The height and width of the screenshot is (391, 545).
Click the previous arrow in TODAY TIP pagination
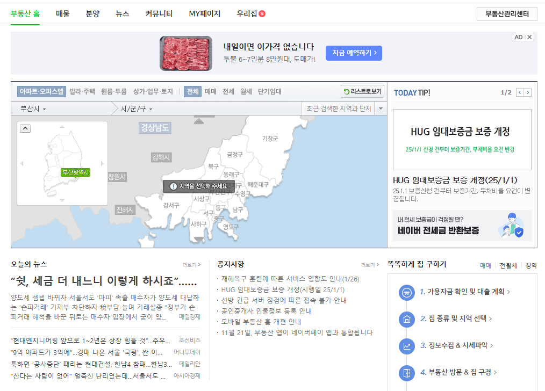click(x=519, y=92)
